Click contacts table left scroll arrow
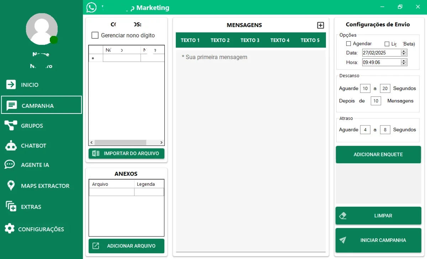 (x=91, y=142)
